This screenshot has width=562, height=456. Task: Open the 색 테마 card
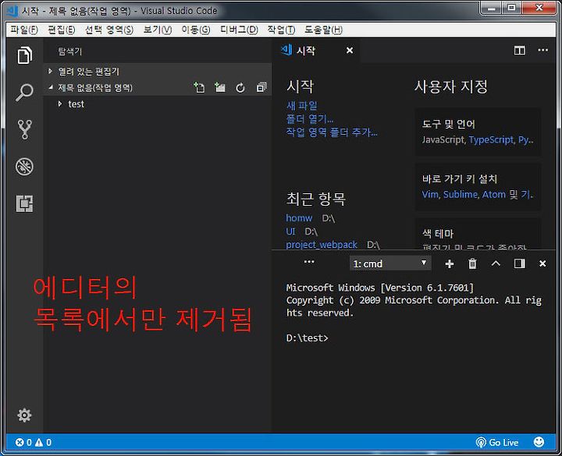[x=478, y=235]
